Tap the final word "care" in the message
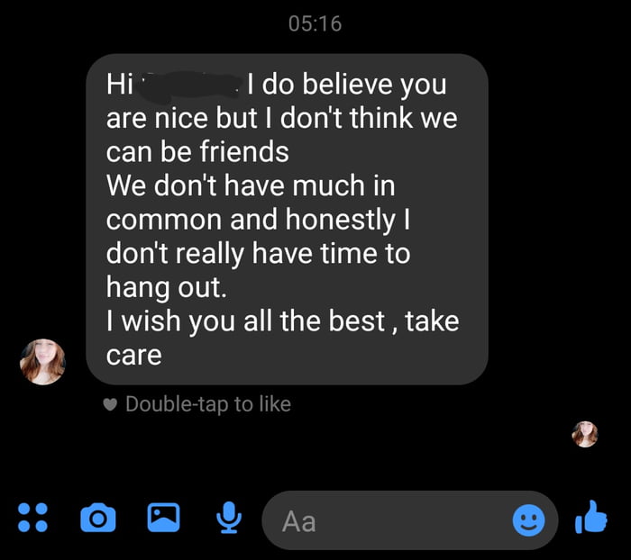Image resolution: width=631 pixels, height=560 pixels. (x=133, y=355)
